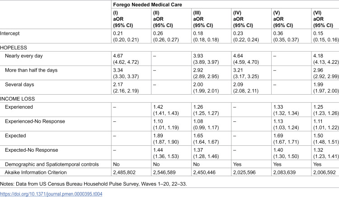Click 'Demographic and Spatiotemporal controls' label
The width and height of the screenshot is (339, 197).
tap(52, 164)
